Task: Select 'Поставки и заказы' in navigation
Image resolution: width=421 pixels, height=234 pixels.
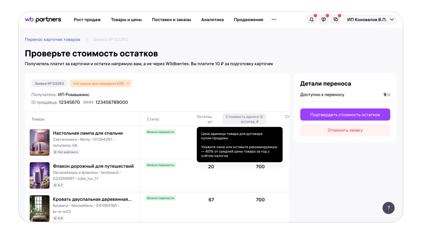Action: [x=171, y=19]
